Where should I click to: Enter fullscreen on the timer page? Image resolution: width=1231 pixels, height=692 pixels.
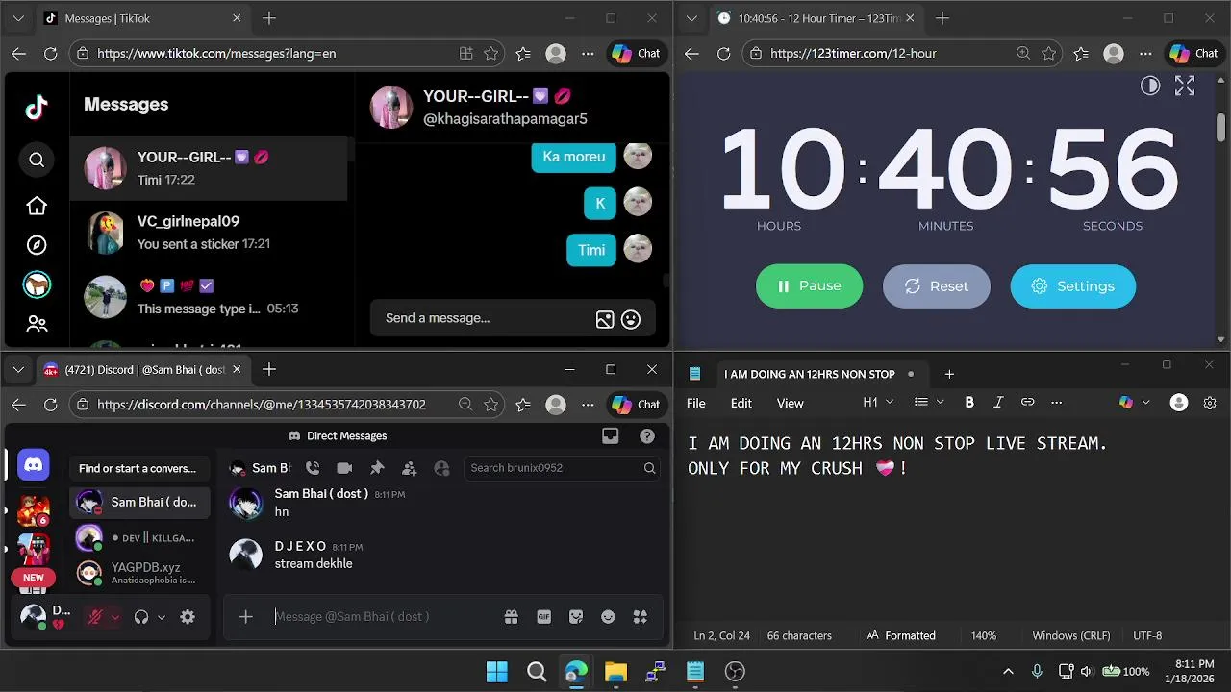click(1185, 86)
